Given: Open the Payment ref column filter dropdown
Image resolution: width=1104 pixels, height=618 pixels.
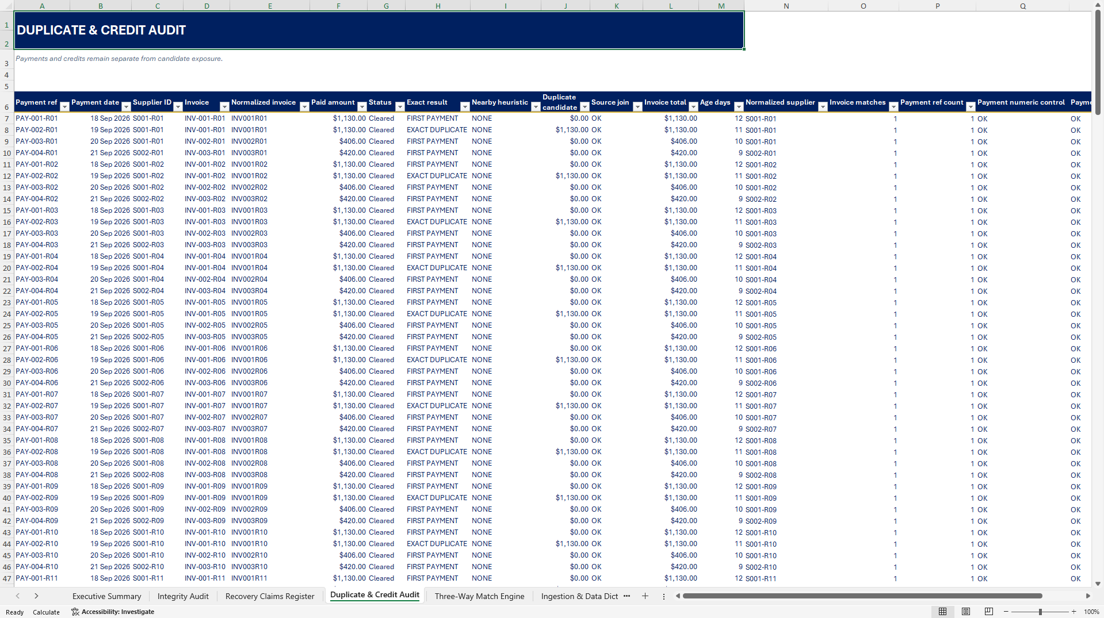Looking at the screenshot, I should [65, 107].
